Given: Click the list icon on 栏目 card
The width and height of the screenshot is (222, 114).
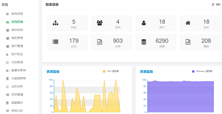Looking at the screenshot, I should 56,42.
